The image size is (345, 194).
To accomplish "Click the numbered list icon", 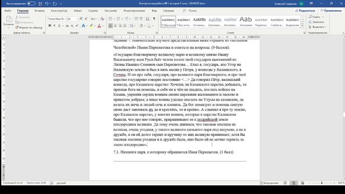I will (119, 19).
